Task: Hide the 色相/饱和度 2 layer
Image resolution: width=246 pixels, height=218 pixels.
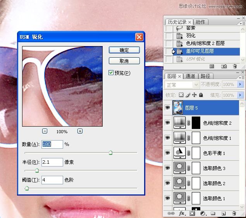Action: coord(168,122)
